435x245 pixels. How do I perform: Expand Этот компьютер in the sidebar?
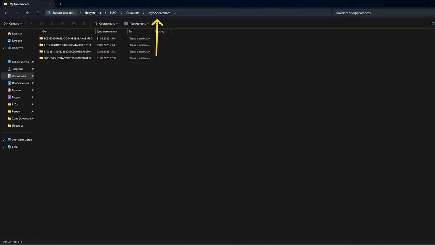pos(4,140)
